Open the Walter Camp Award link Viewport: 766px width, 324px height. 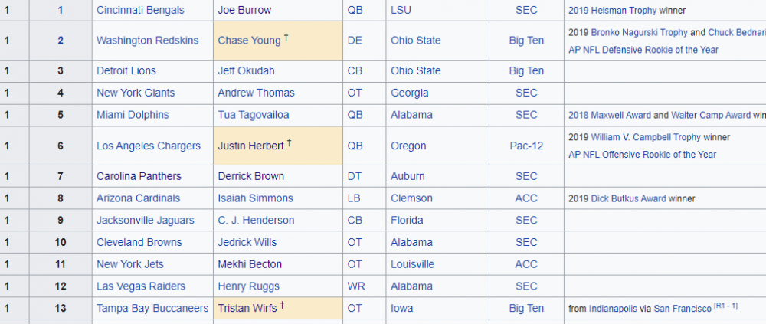(711, 115)
